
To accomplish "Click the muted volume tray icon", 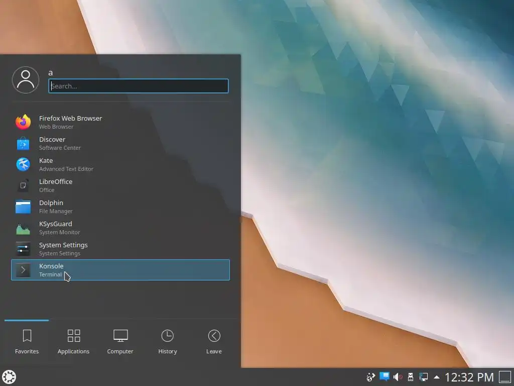I will coord(398,377).
